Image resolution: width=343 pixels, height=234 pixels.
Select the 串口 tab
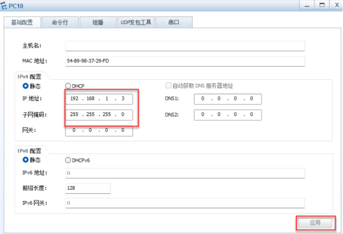pos(173,22)
